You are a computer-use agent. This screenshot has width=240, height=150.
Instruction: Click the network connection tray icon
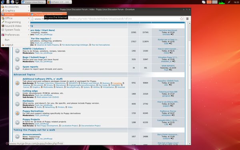coord(229,2)
